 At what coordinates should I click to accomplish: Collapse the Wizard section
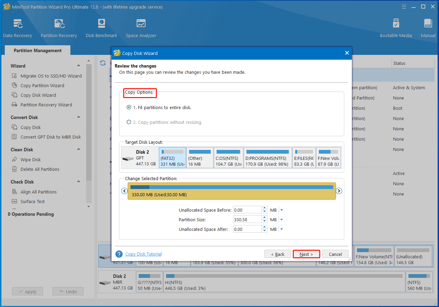[79, 66]
